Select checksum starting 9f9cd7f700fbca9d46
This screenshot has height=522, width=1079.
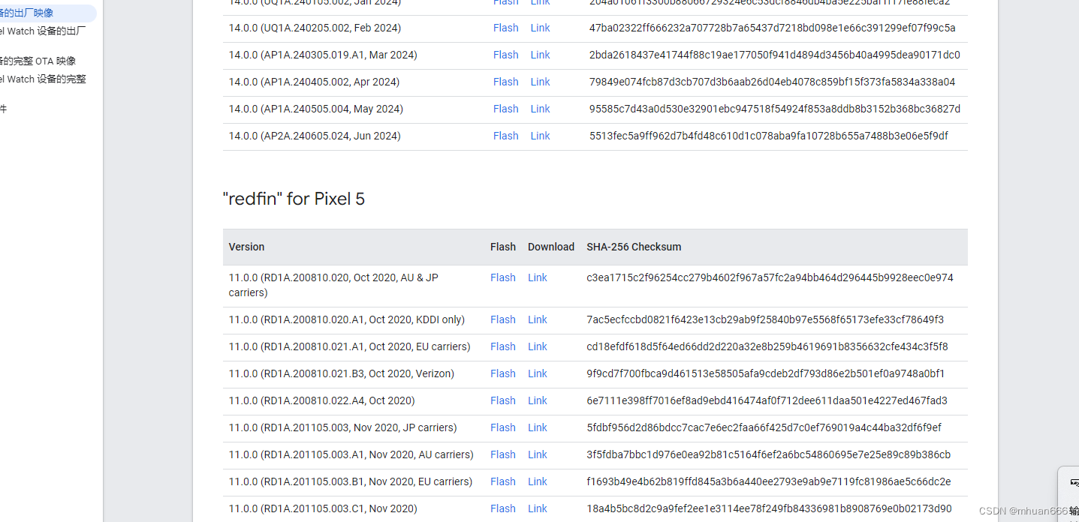coord(765,373)
